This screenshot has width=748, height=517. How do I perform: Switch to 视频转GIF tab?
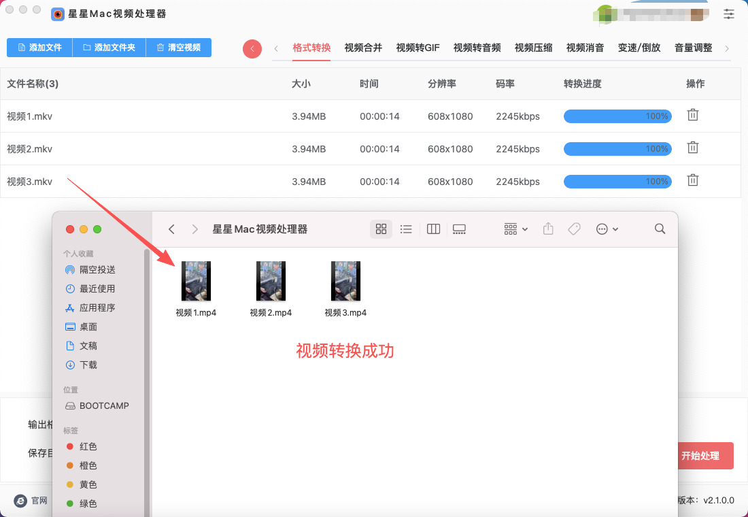[418, 48]
